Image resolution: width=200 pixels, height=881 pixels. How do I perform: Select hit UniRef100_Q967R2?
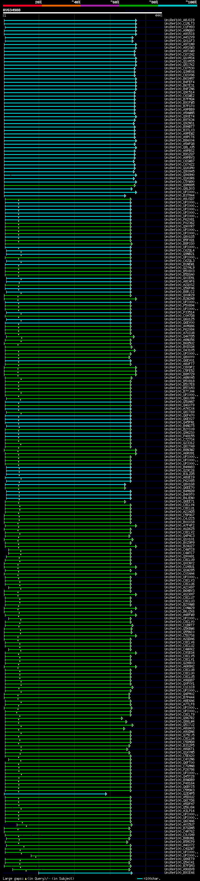tap(179, 718)
